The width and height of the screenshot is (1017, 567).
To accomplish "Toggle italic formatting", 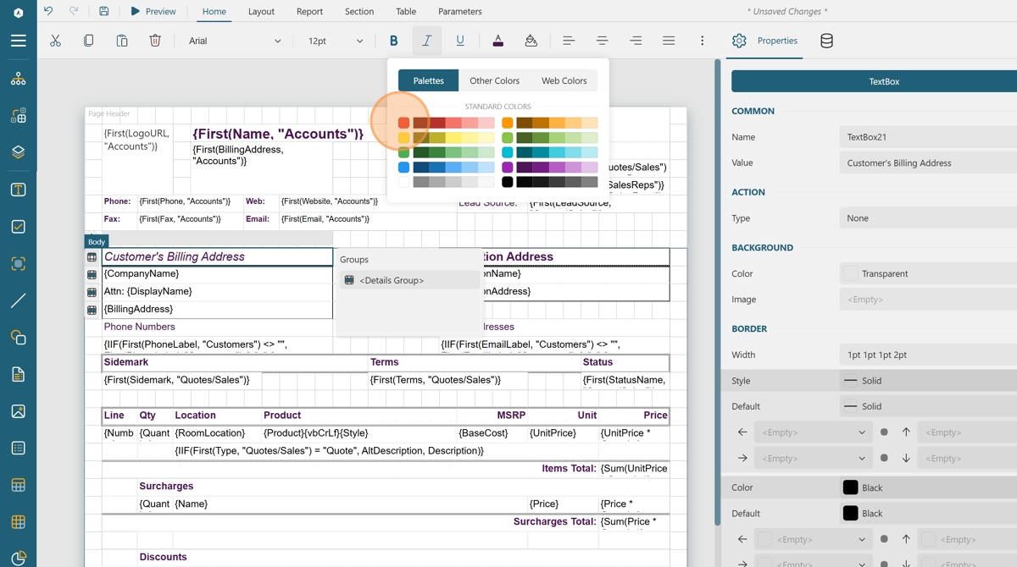I will tap(426, 41).
